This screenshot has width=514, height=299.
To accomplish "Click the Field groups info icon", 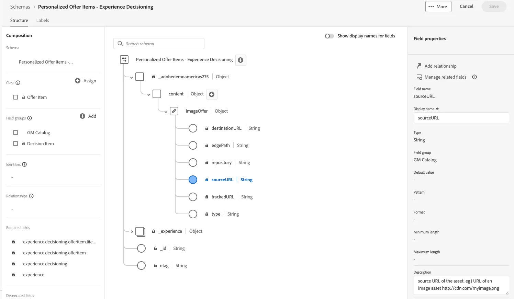I will point(30,118).
